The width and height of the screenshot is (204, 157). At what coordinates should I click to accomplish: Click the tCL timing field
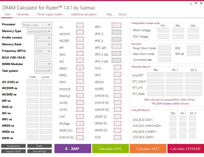click(x=80, y=25)
